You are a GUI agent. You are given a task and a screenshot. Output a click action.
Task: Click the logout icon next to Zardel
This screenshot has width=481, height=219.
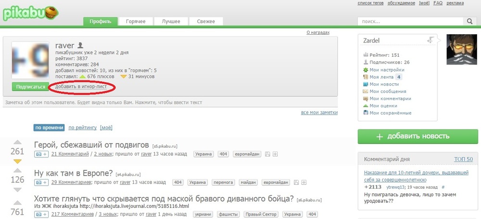pos(431,41)
